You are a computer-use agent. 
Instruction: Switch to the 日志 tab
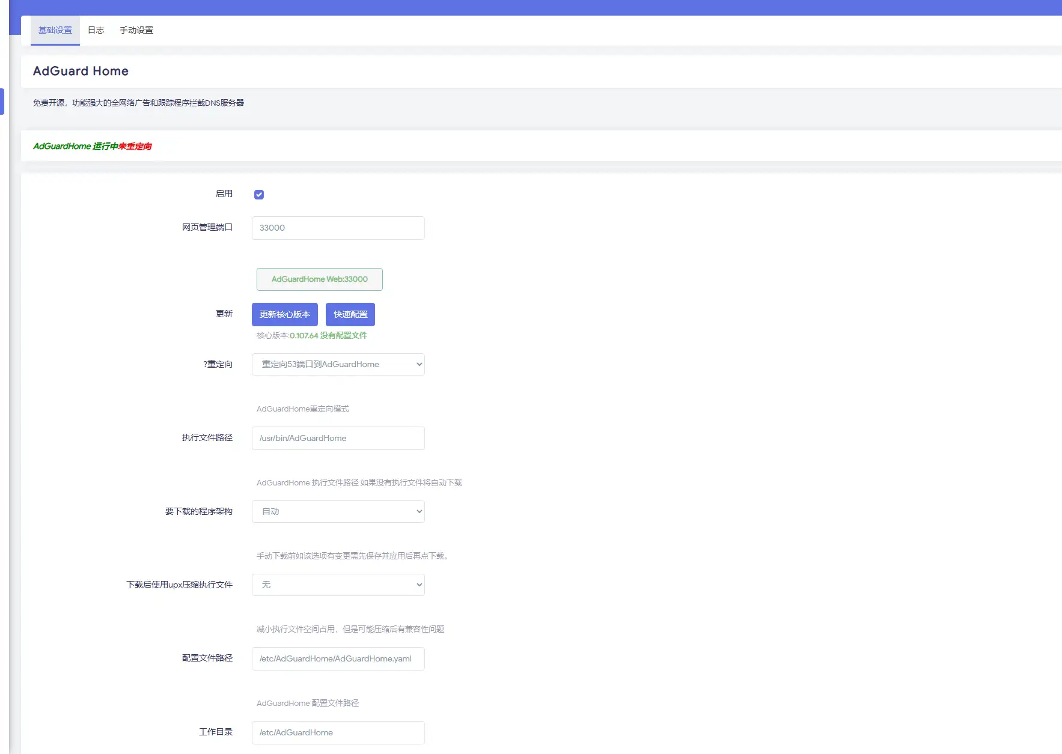click(x=96, y=29)
